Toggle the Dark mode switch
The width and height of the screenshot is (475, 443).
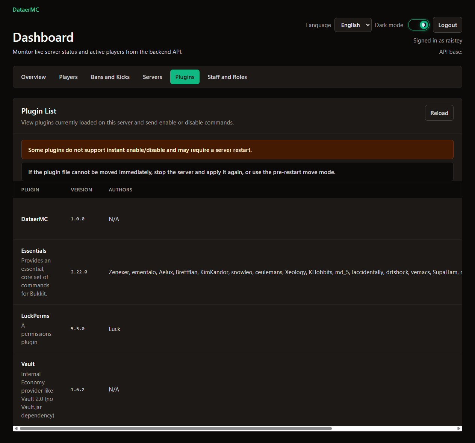pyautogui.click(x=419, y=25)
